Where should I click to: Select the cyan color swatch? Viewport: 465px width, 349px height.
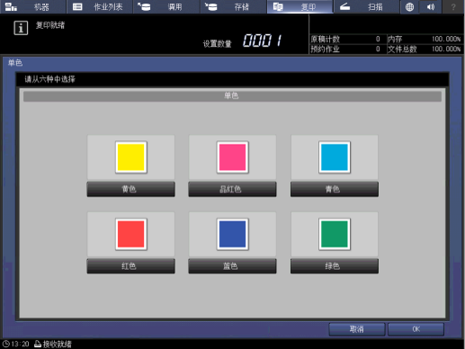click(335, 157)
